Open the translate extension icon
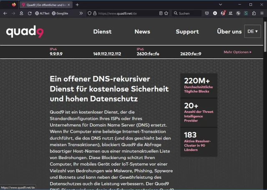The height and width of the screenshot is (190, 267). coord(231,13)
